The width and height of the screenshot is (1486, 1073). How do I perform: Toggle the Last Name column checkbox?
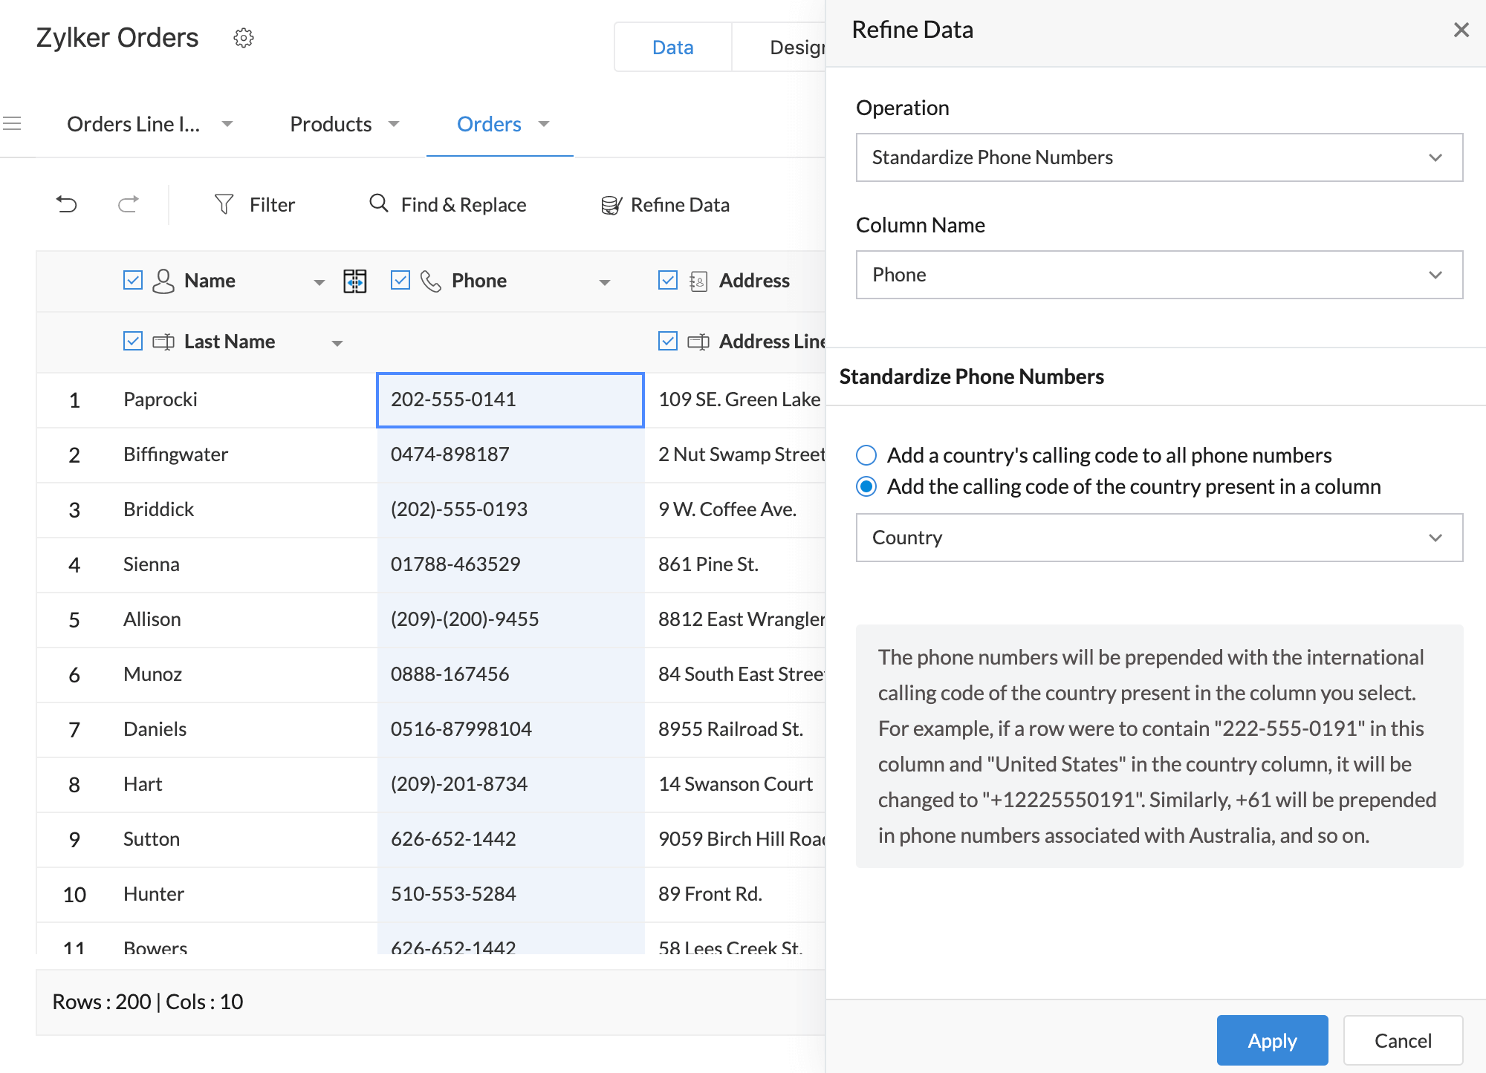pos(133,341)
